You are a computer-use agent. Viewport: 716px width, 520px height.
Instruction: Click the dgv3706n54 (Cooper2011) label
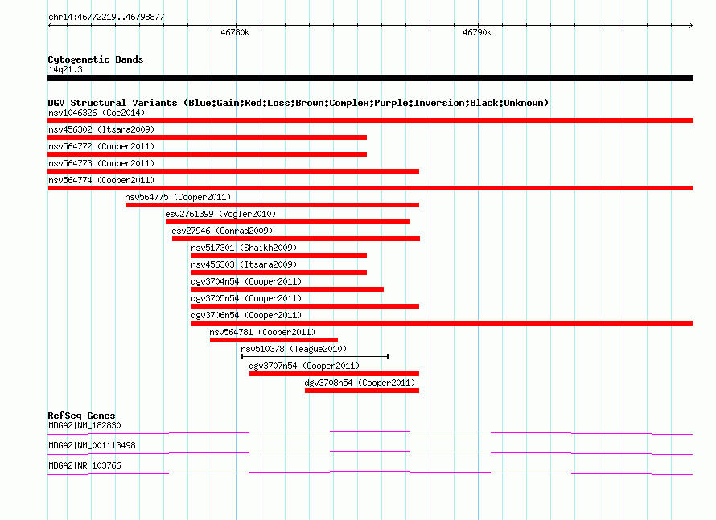(247, 315)
